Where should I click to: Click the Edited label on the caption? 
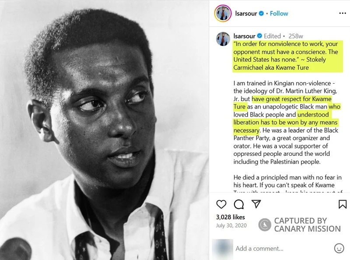272,36
